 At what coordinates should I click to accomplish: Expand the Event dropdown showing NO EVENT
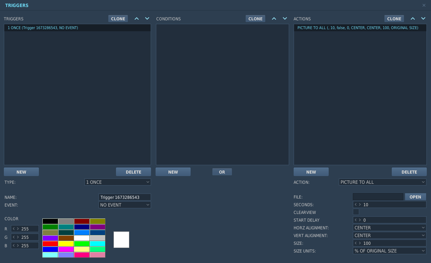[125, 205]
